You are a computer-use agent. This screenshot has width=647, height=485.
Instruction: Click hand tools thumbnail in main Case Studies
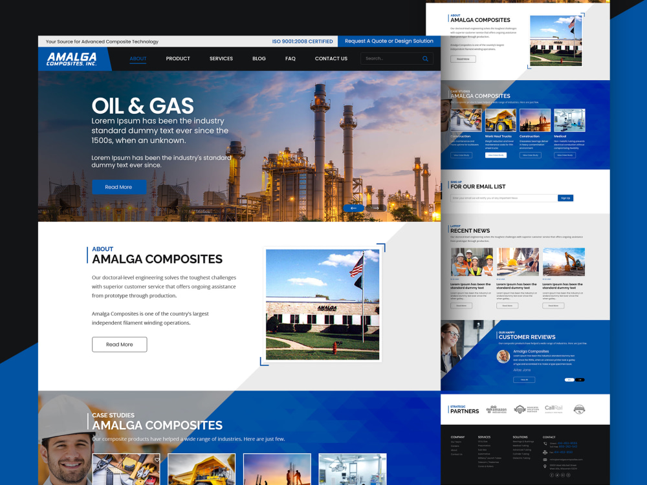tap(126, 469)
